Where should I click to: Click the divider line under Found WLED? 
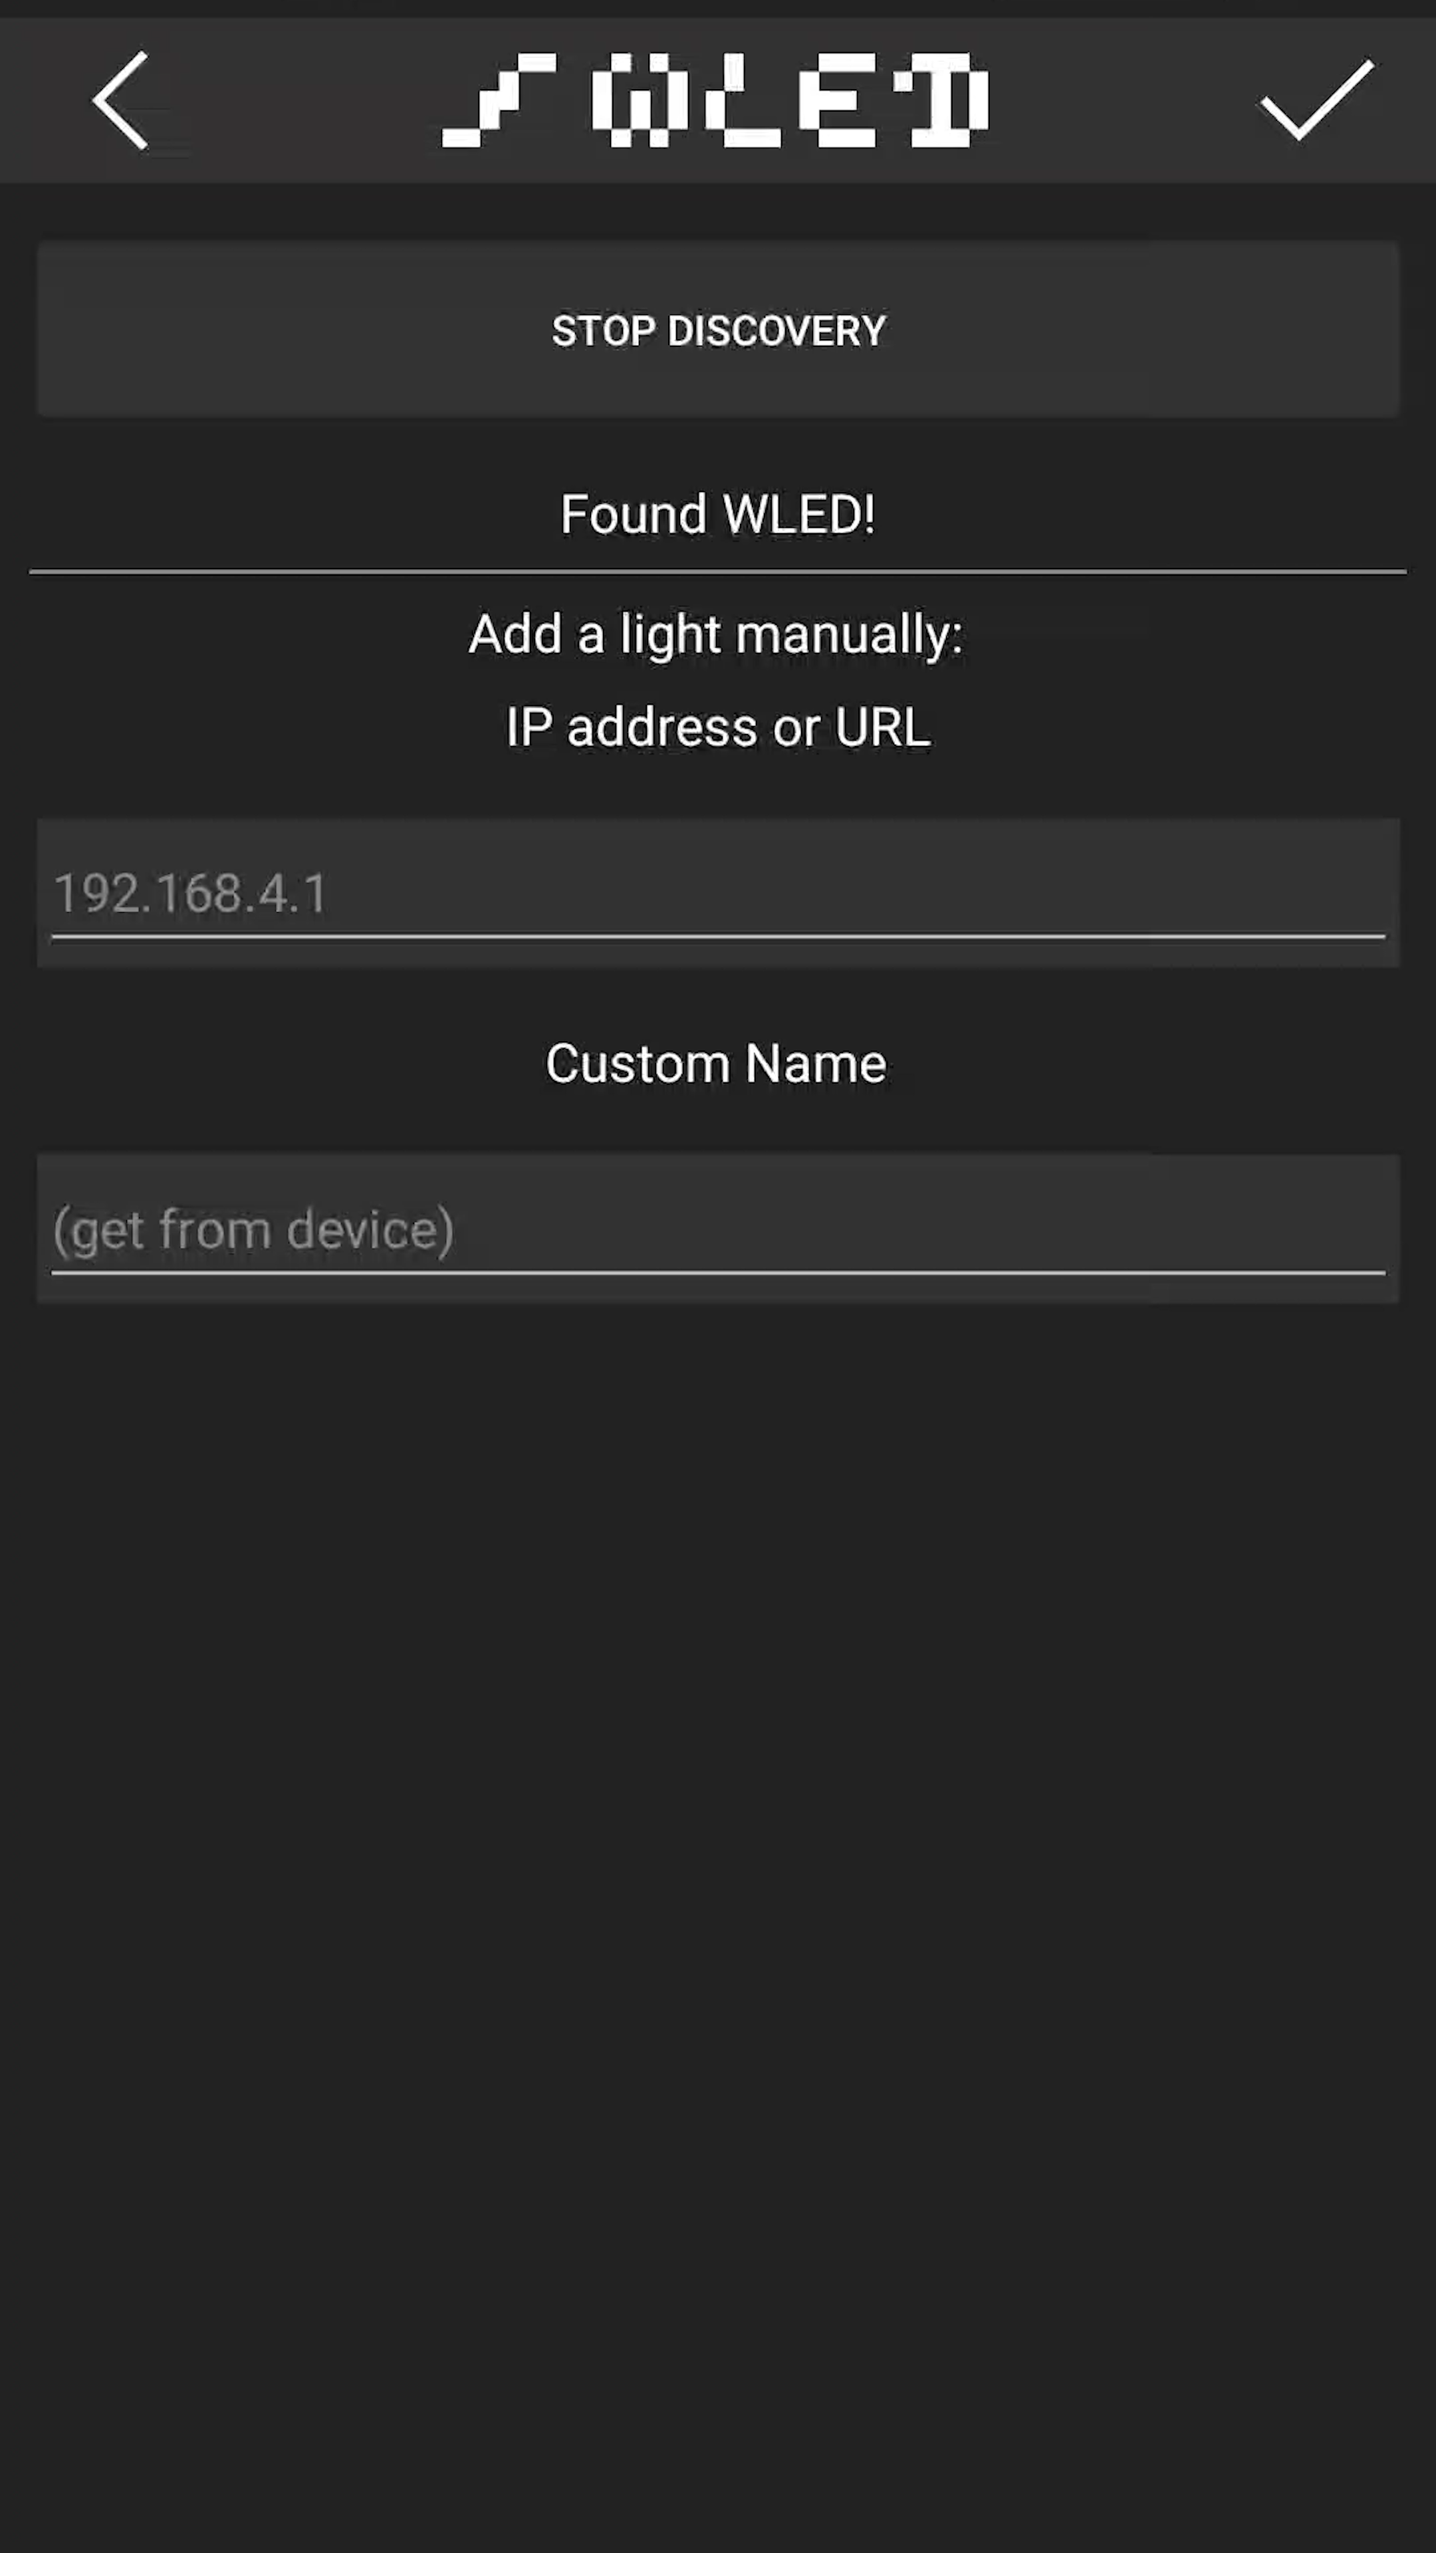click(717, 572)
